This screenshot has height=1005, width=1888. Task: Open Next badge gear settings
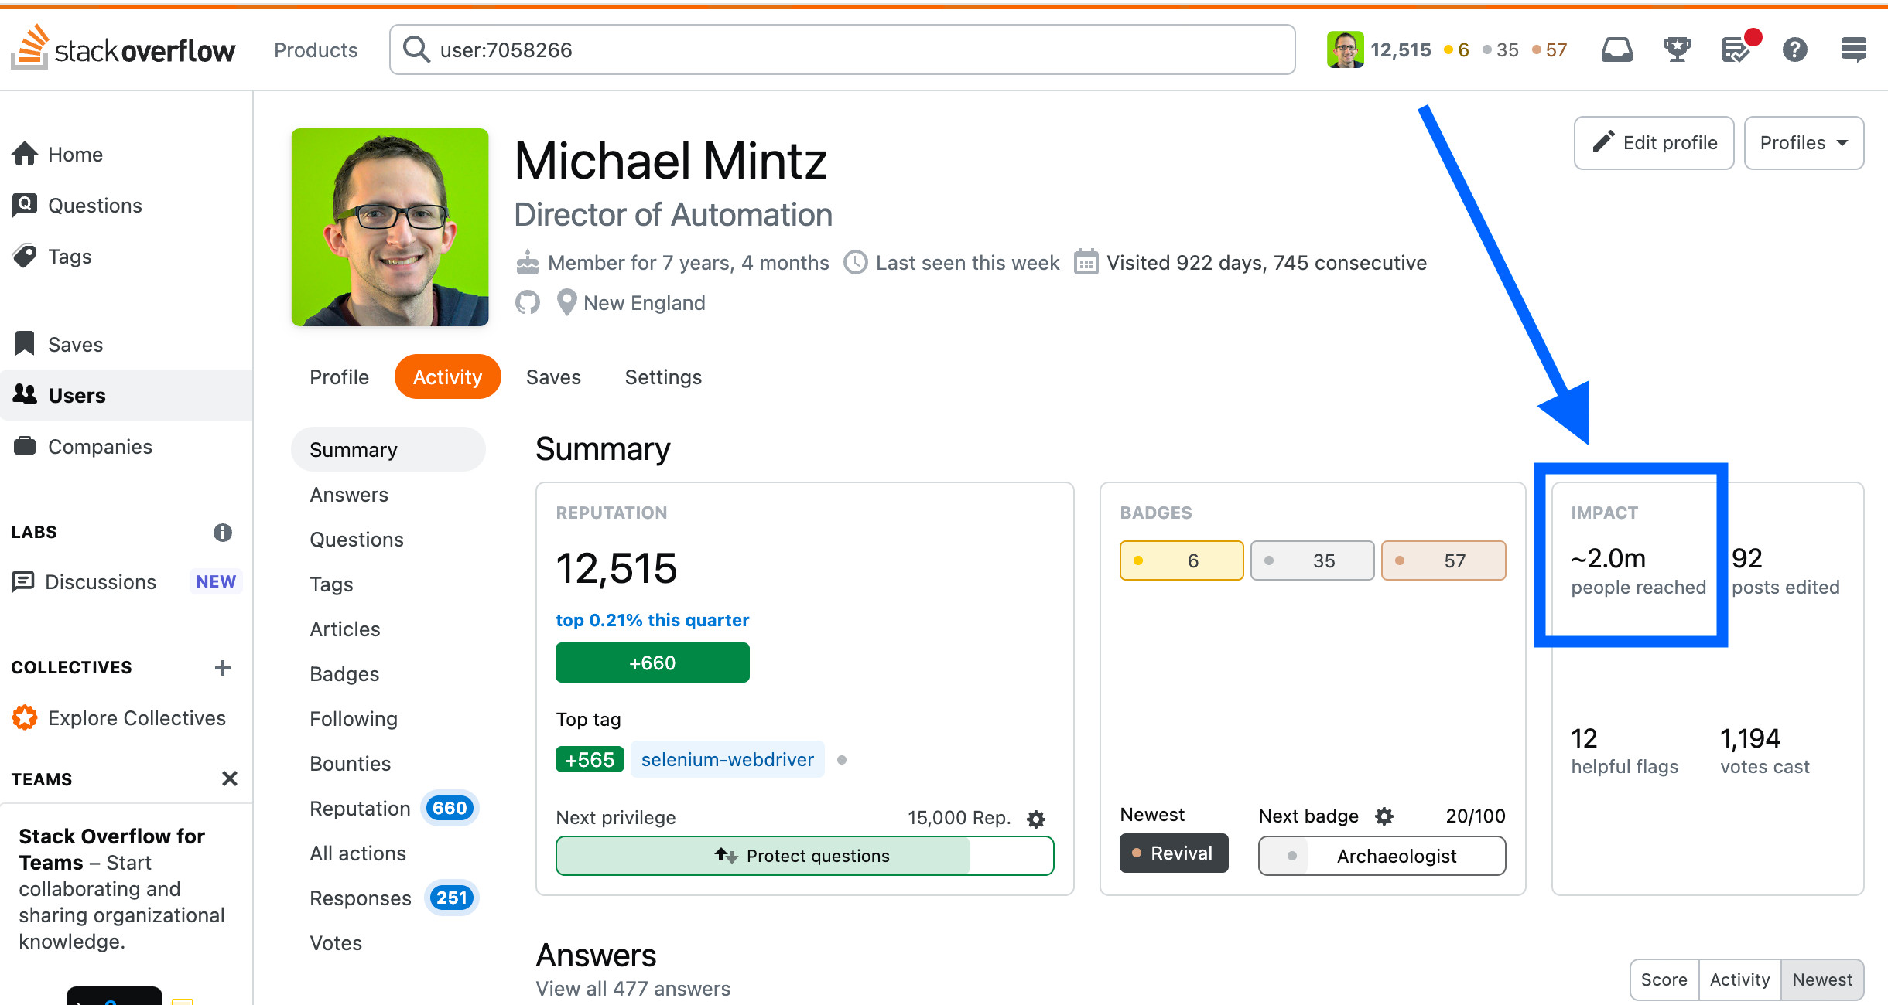click(x=1384, y=816)
